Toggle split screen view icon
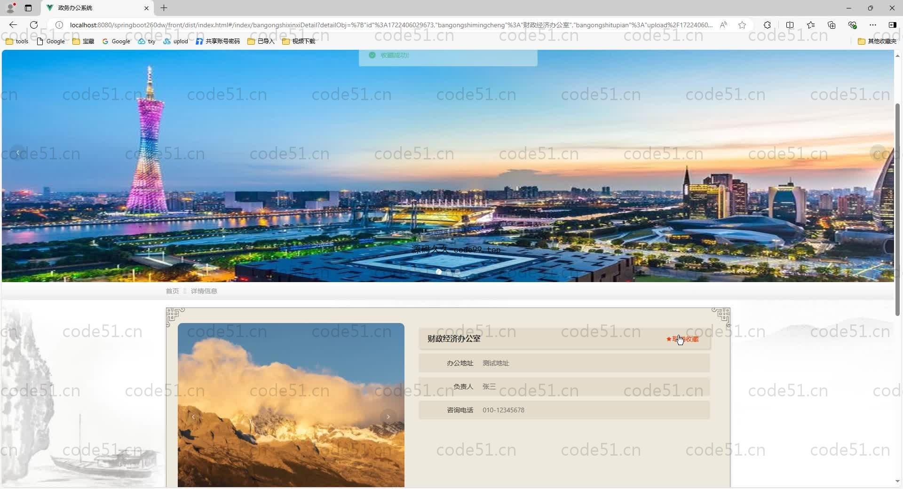 pyautogui.click(x=790, y=25)
